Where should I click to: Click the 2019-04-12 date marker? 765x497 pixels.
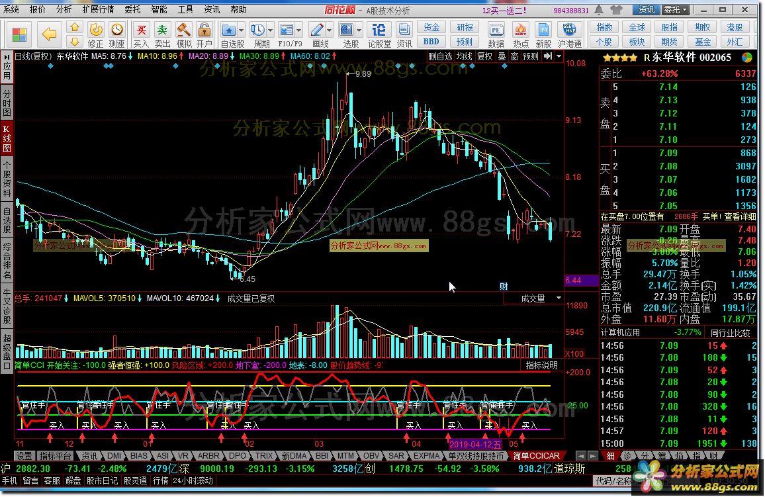474,445
